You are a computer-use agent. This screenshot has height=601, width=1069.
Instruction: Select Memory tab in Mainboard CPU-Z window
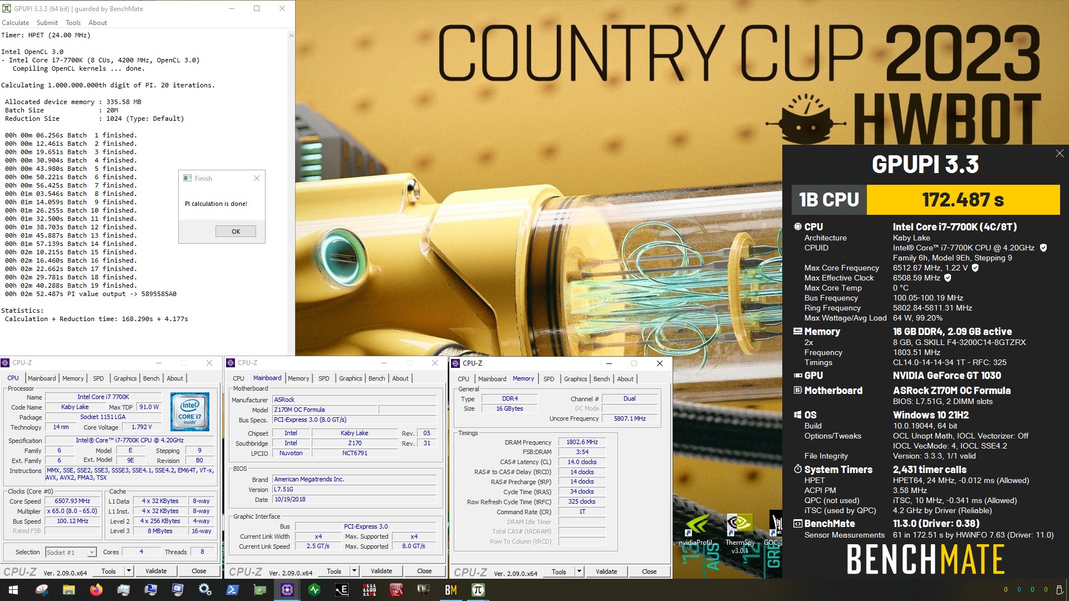click(298, 378)
